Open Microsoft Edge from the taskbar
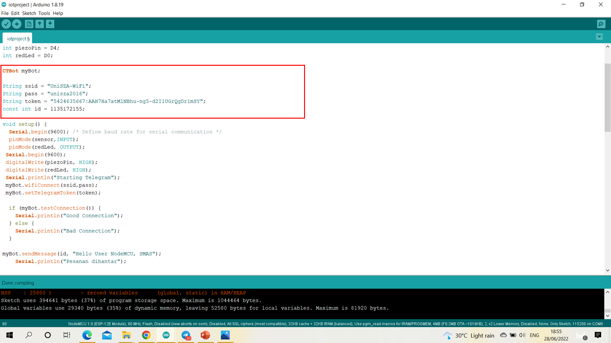 click(87, 335)
